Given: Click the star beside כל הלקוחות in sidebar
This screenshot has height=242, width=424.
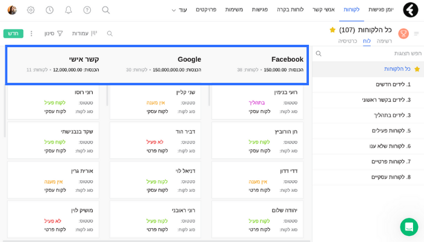Looking at the screenshot, I should pos(417,69).
